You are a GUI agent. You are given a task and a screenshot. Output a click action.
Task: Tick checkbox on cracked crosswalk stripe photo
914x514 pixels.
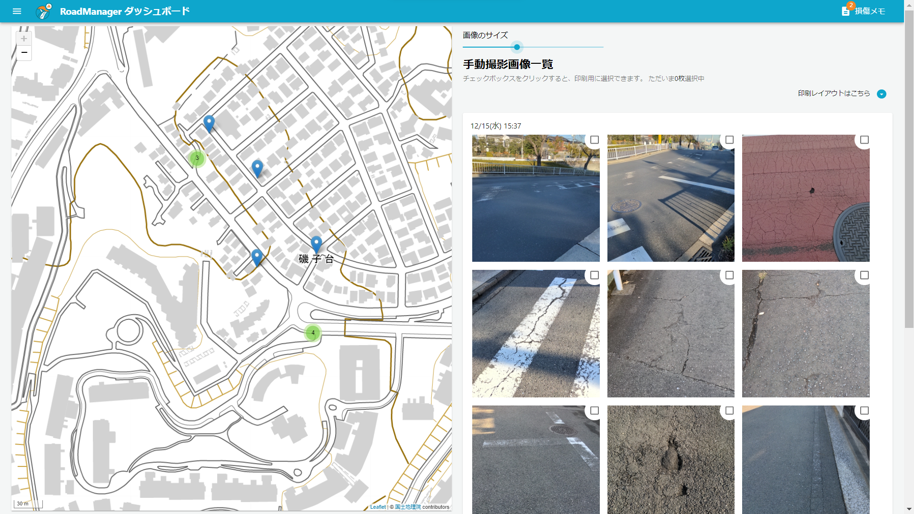point(594,275)
